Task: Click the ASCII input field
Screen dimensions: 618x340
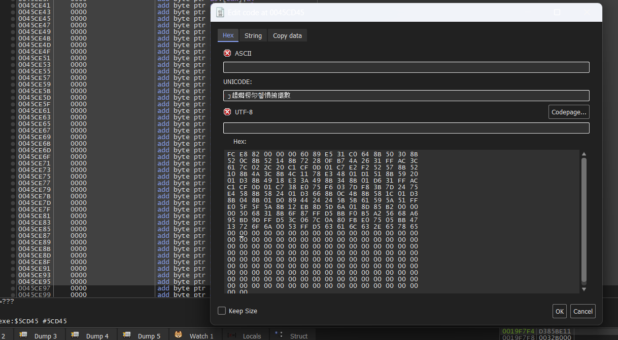Action: [x=406, y=67]
